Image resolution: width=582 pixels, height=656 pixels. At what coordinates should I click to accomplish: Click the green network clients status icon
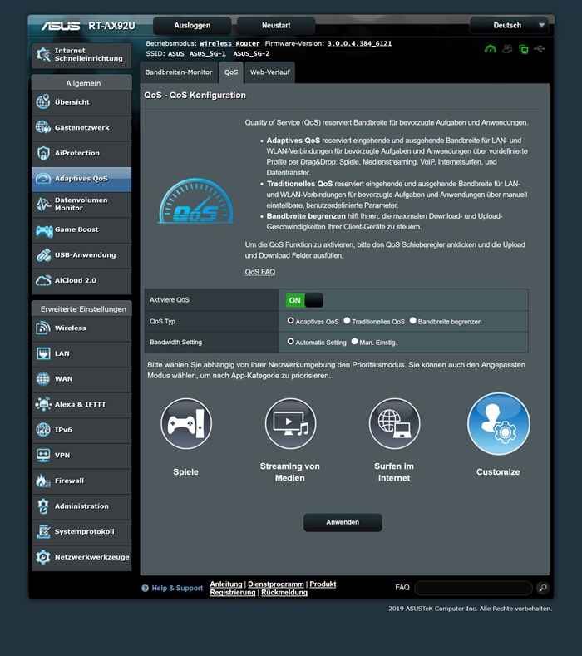524,49
